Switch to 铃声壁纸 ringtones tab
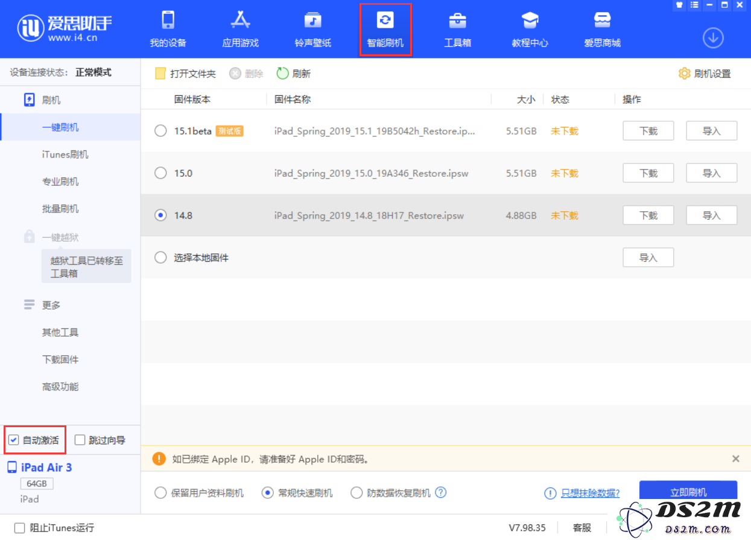This screenshot has height=540, width=751. (313, 29)
